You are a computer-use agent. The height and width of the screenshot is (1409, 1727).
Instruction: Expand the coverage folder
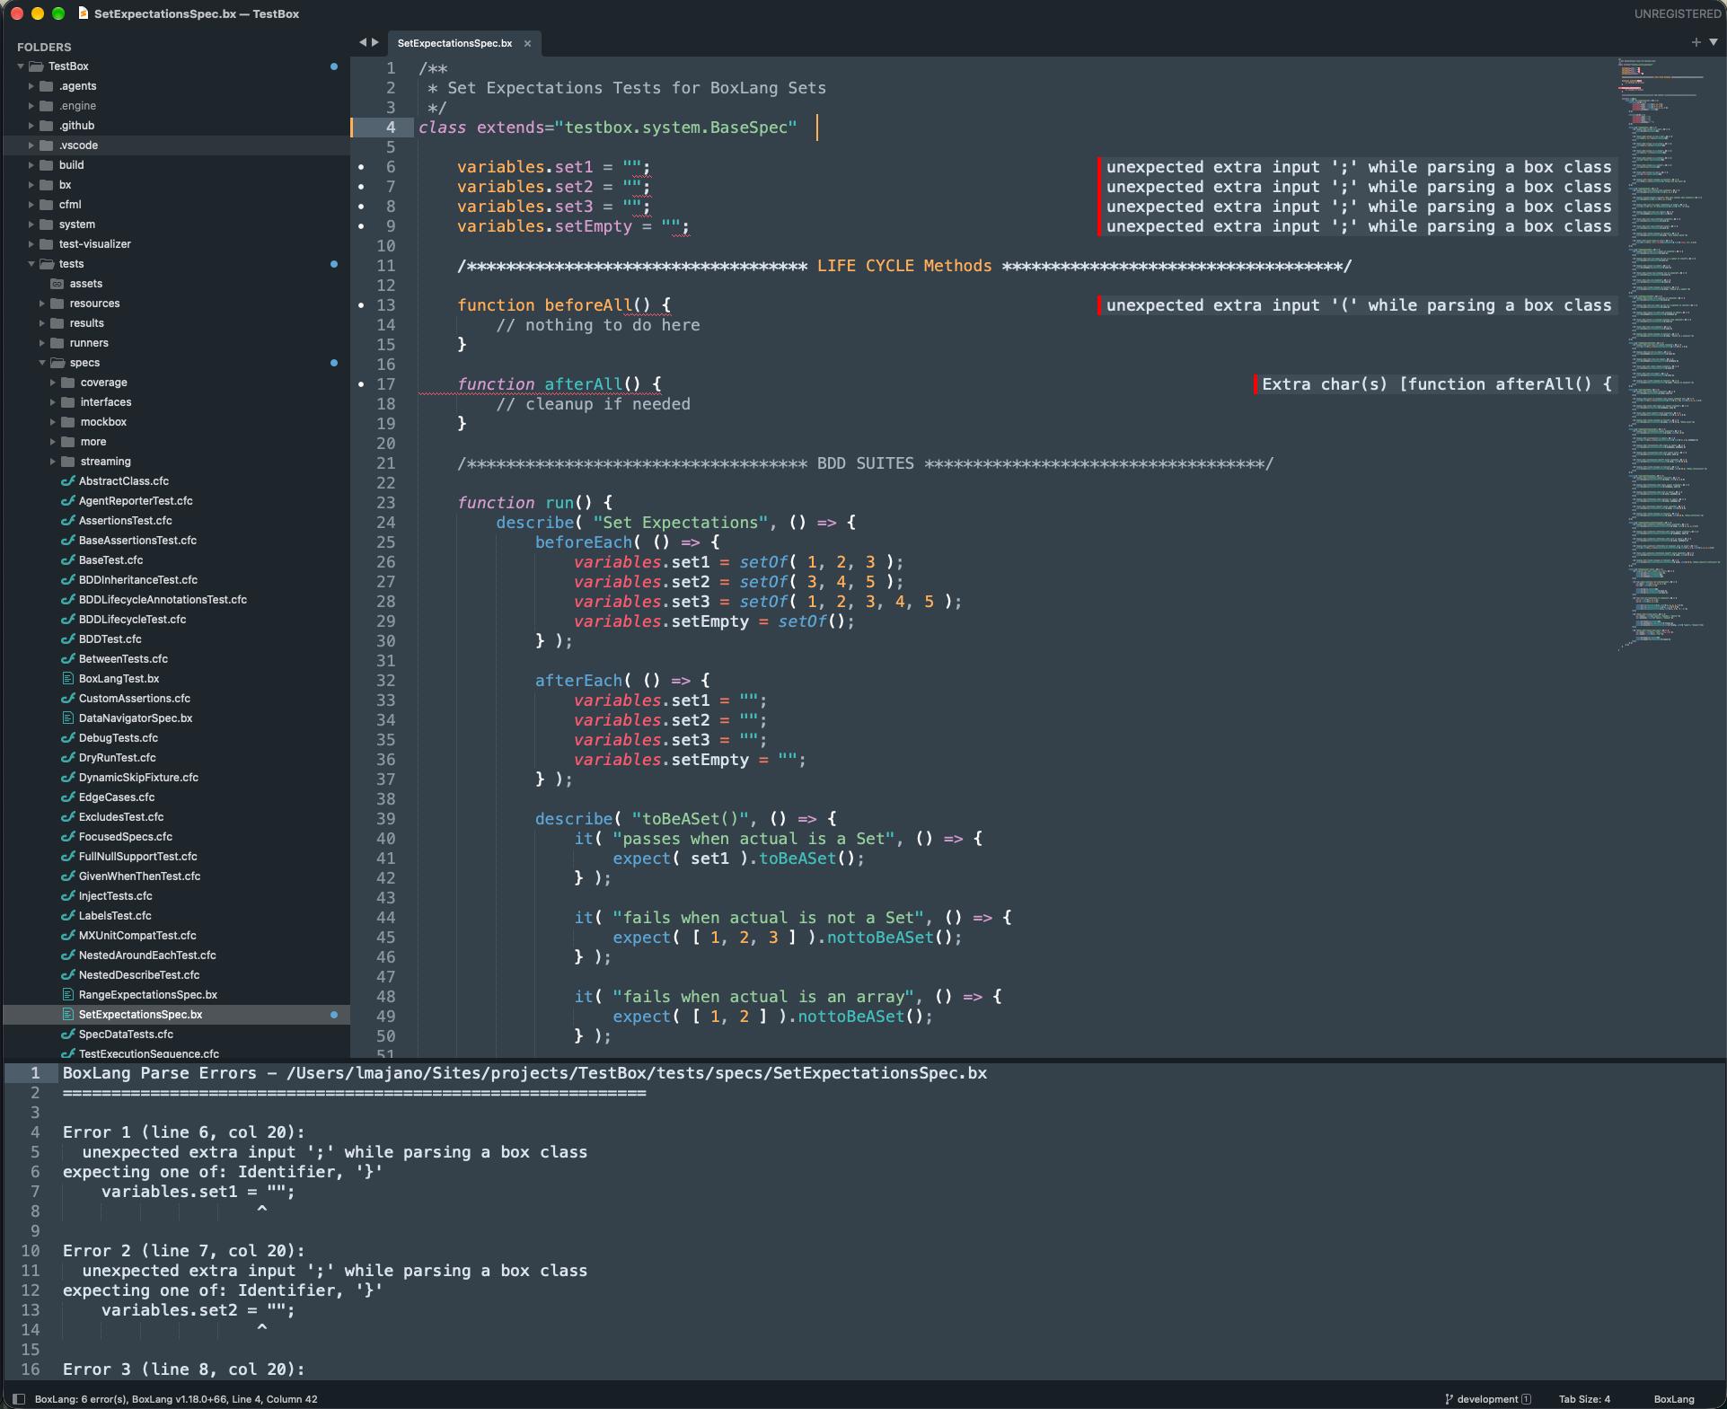53,383
